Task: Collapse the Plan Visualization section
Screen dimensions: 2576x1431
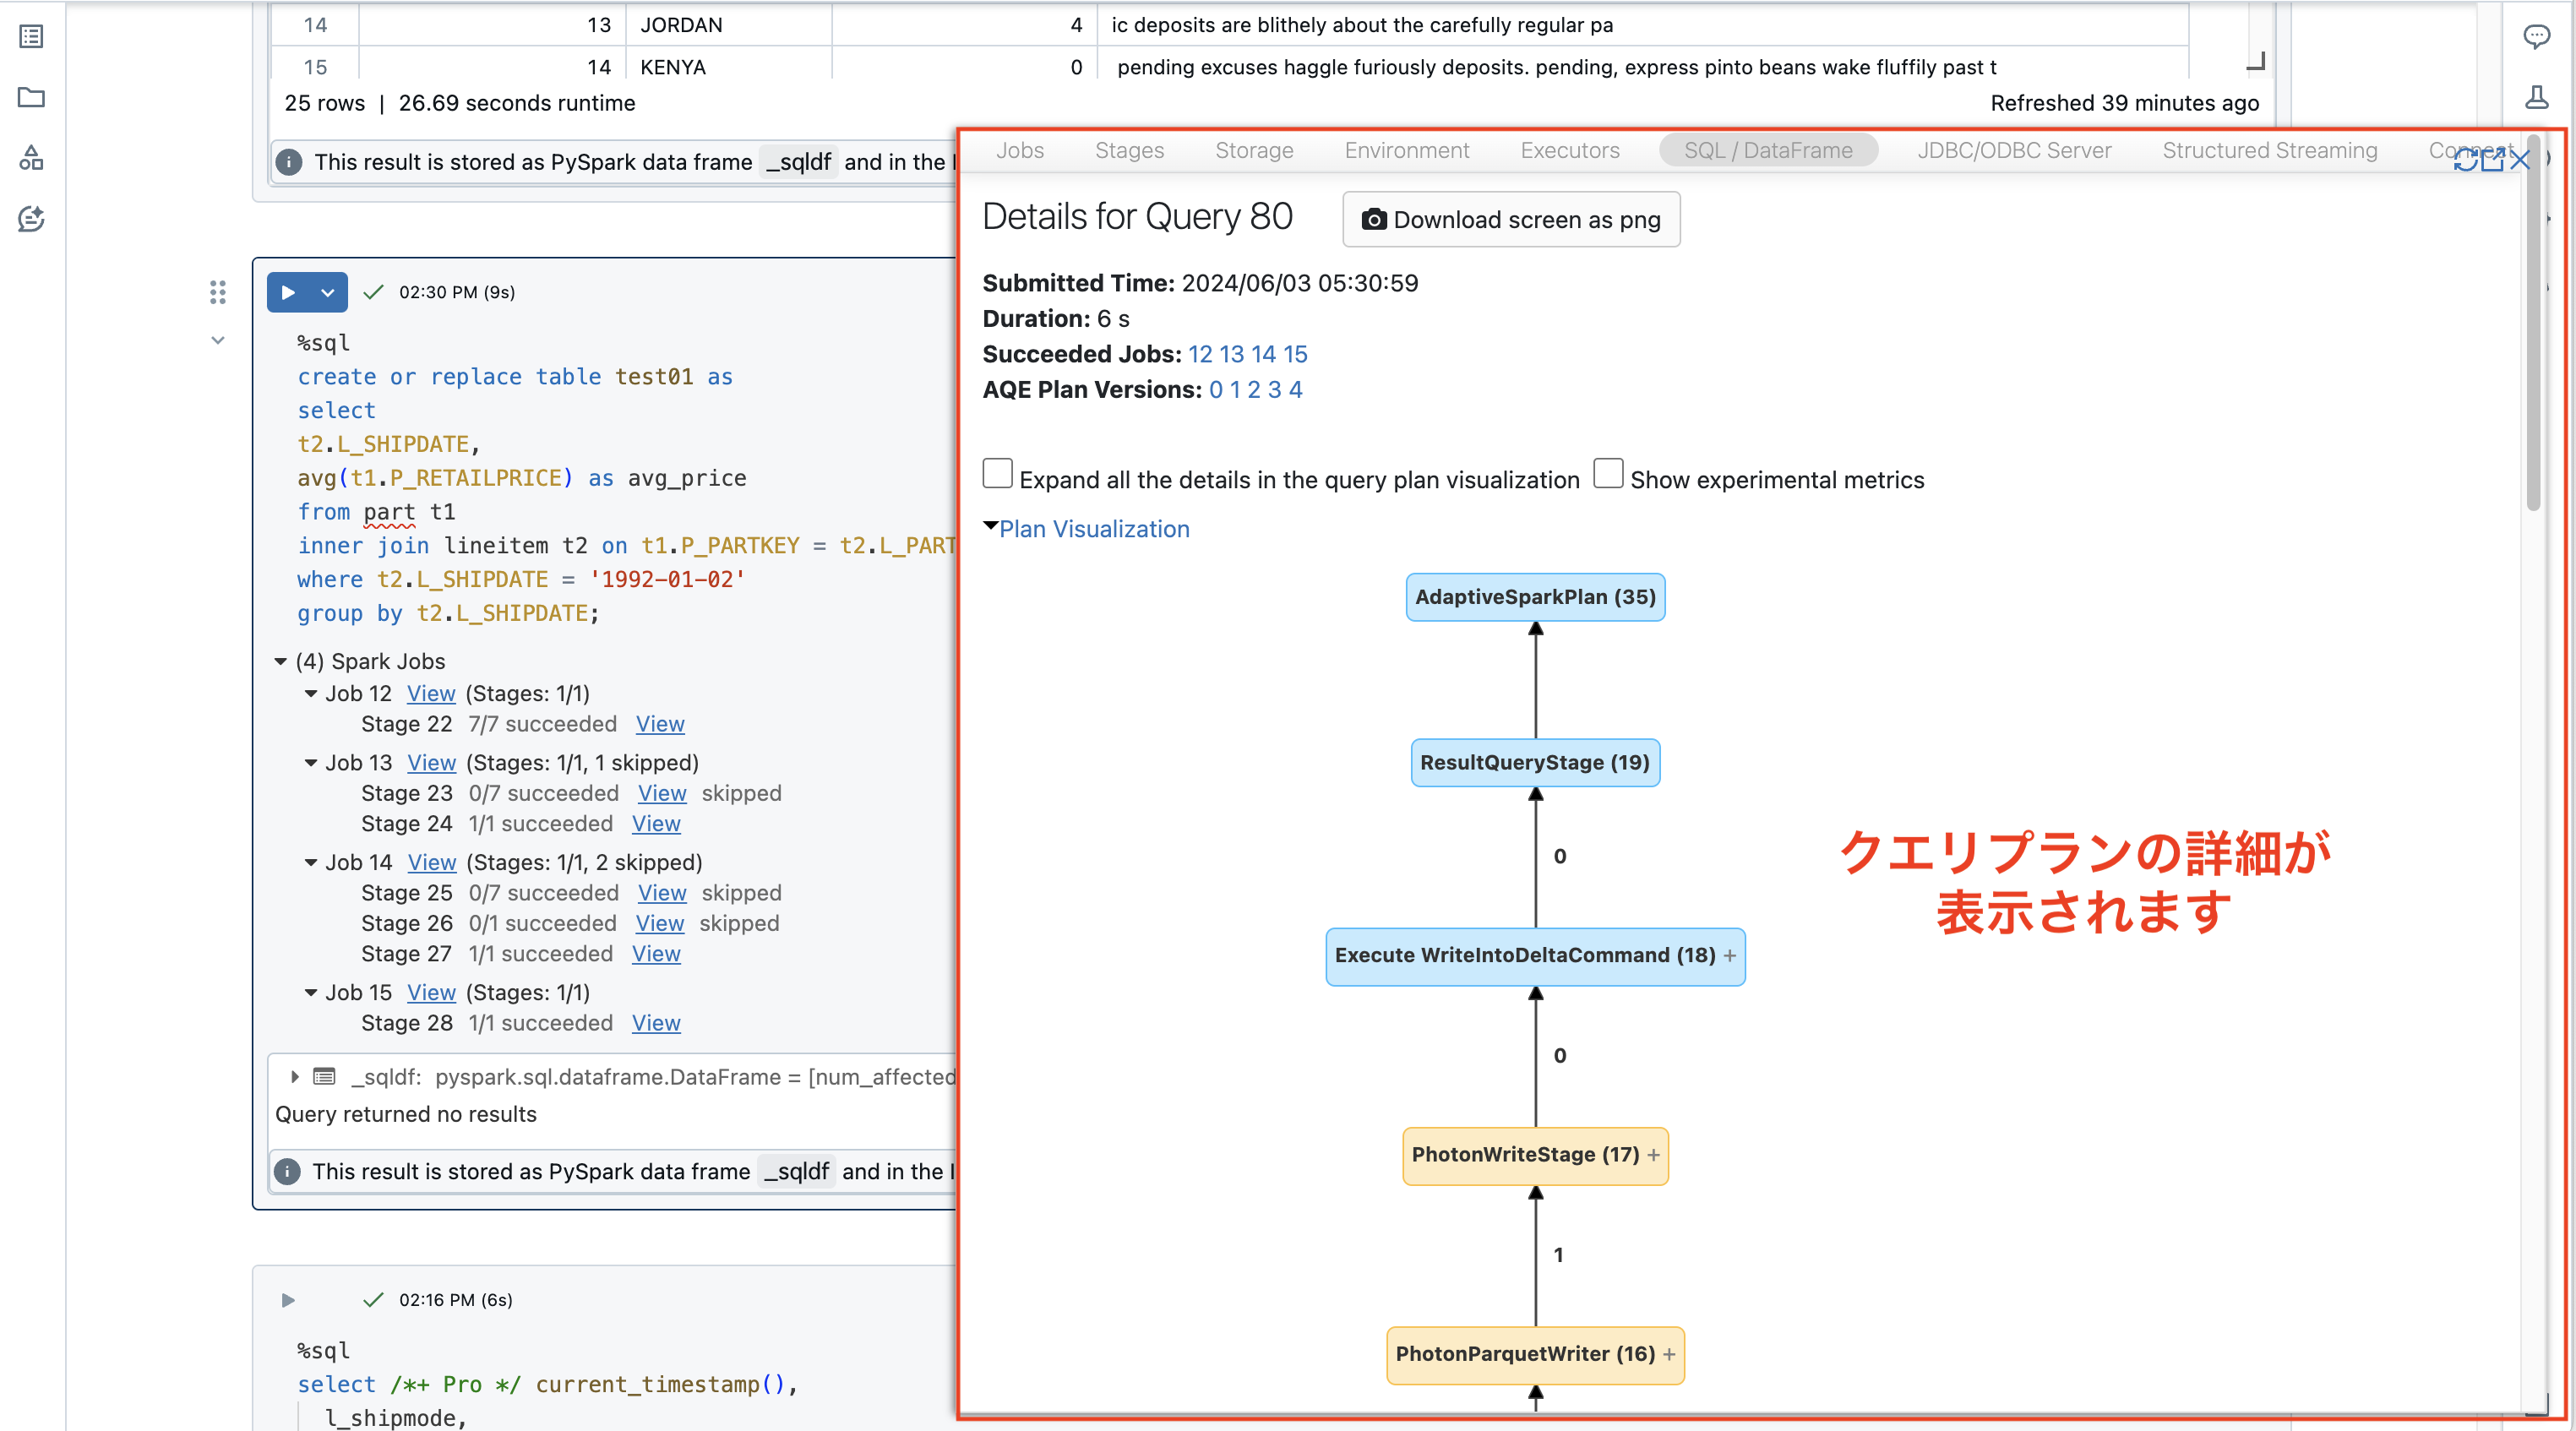Action: (1093, 529)
